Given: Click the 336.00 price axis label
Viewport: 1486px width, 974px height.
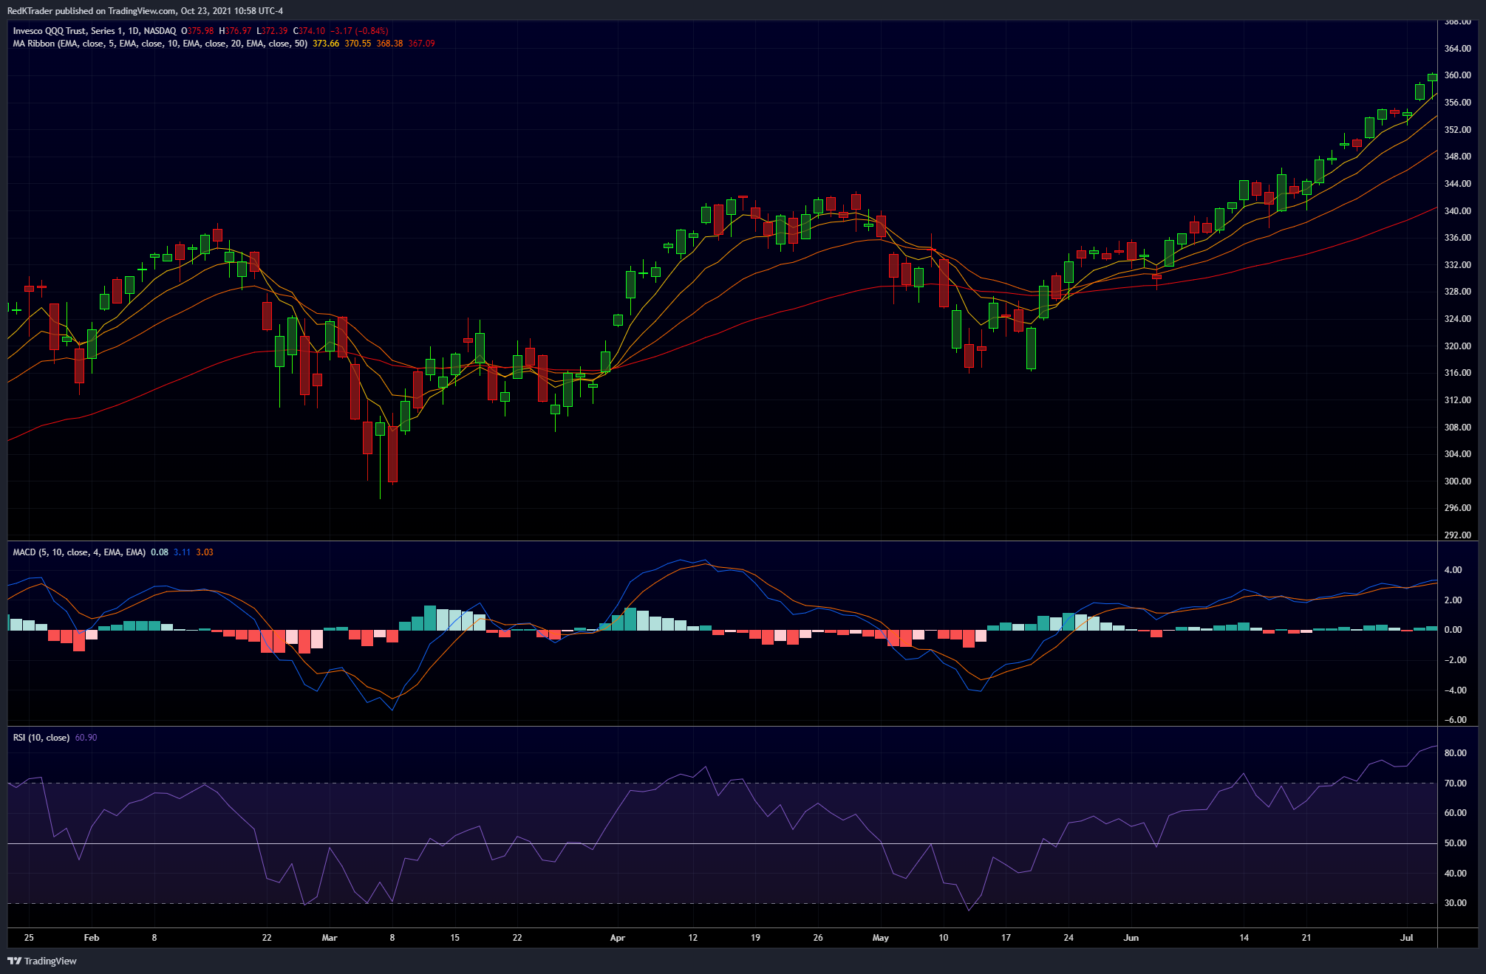Looking at the screenshot, I should (x=1457, y=238).
